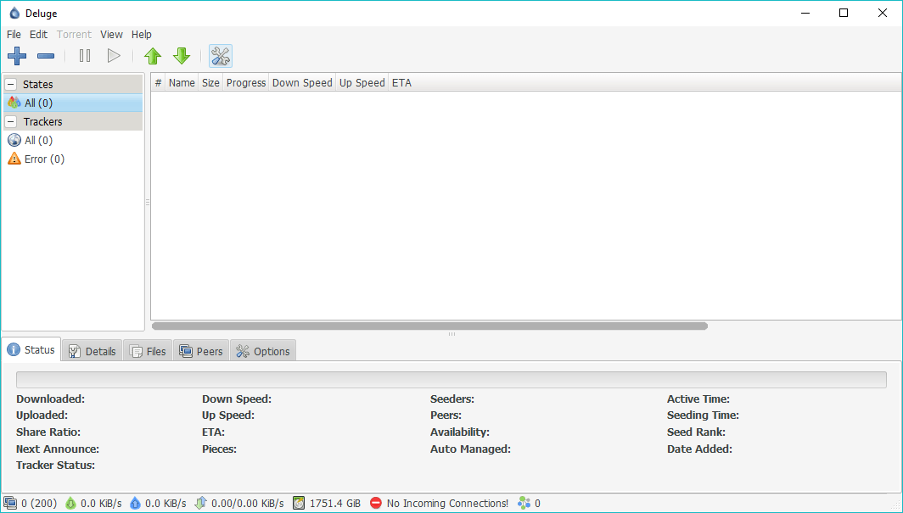
Task: Click the Remove Torrent minus icon
Action: pyautogui.click(x=46, y=56)
